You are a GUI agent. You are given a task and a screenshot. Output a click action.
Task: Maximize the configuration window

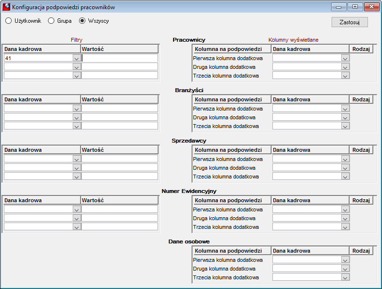click(x=355, y=7)
